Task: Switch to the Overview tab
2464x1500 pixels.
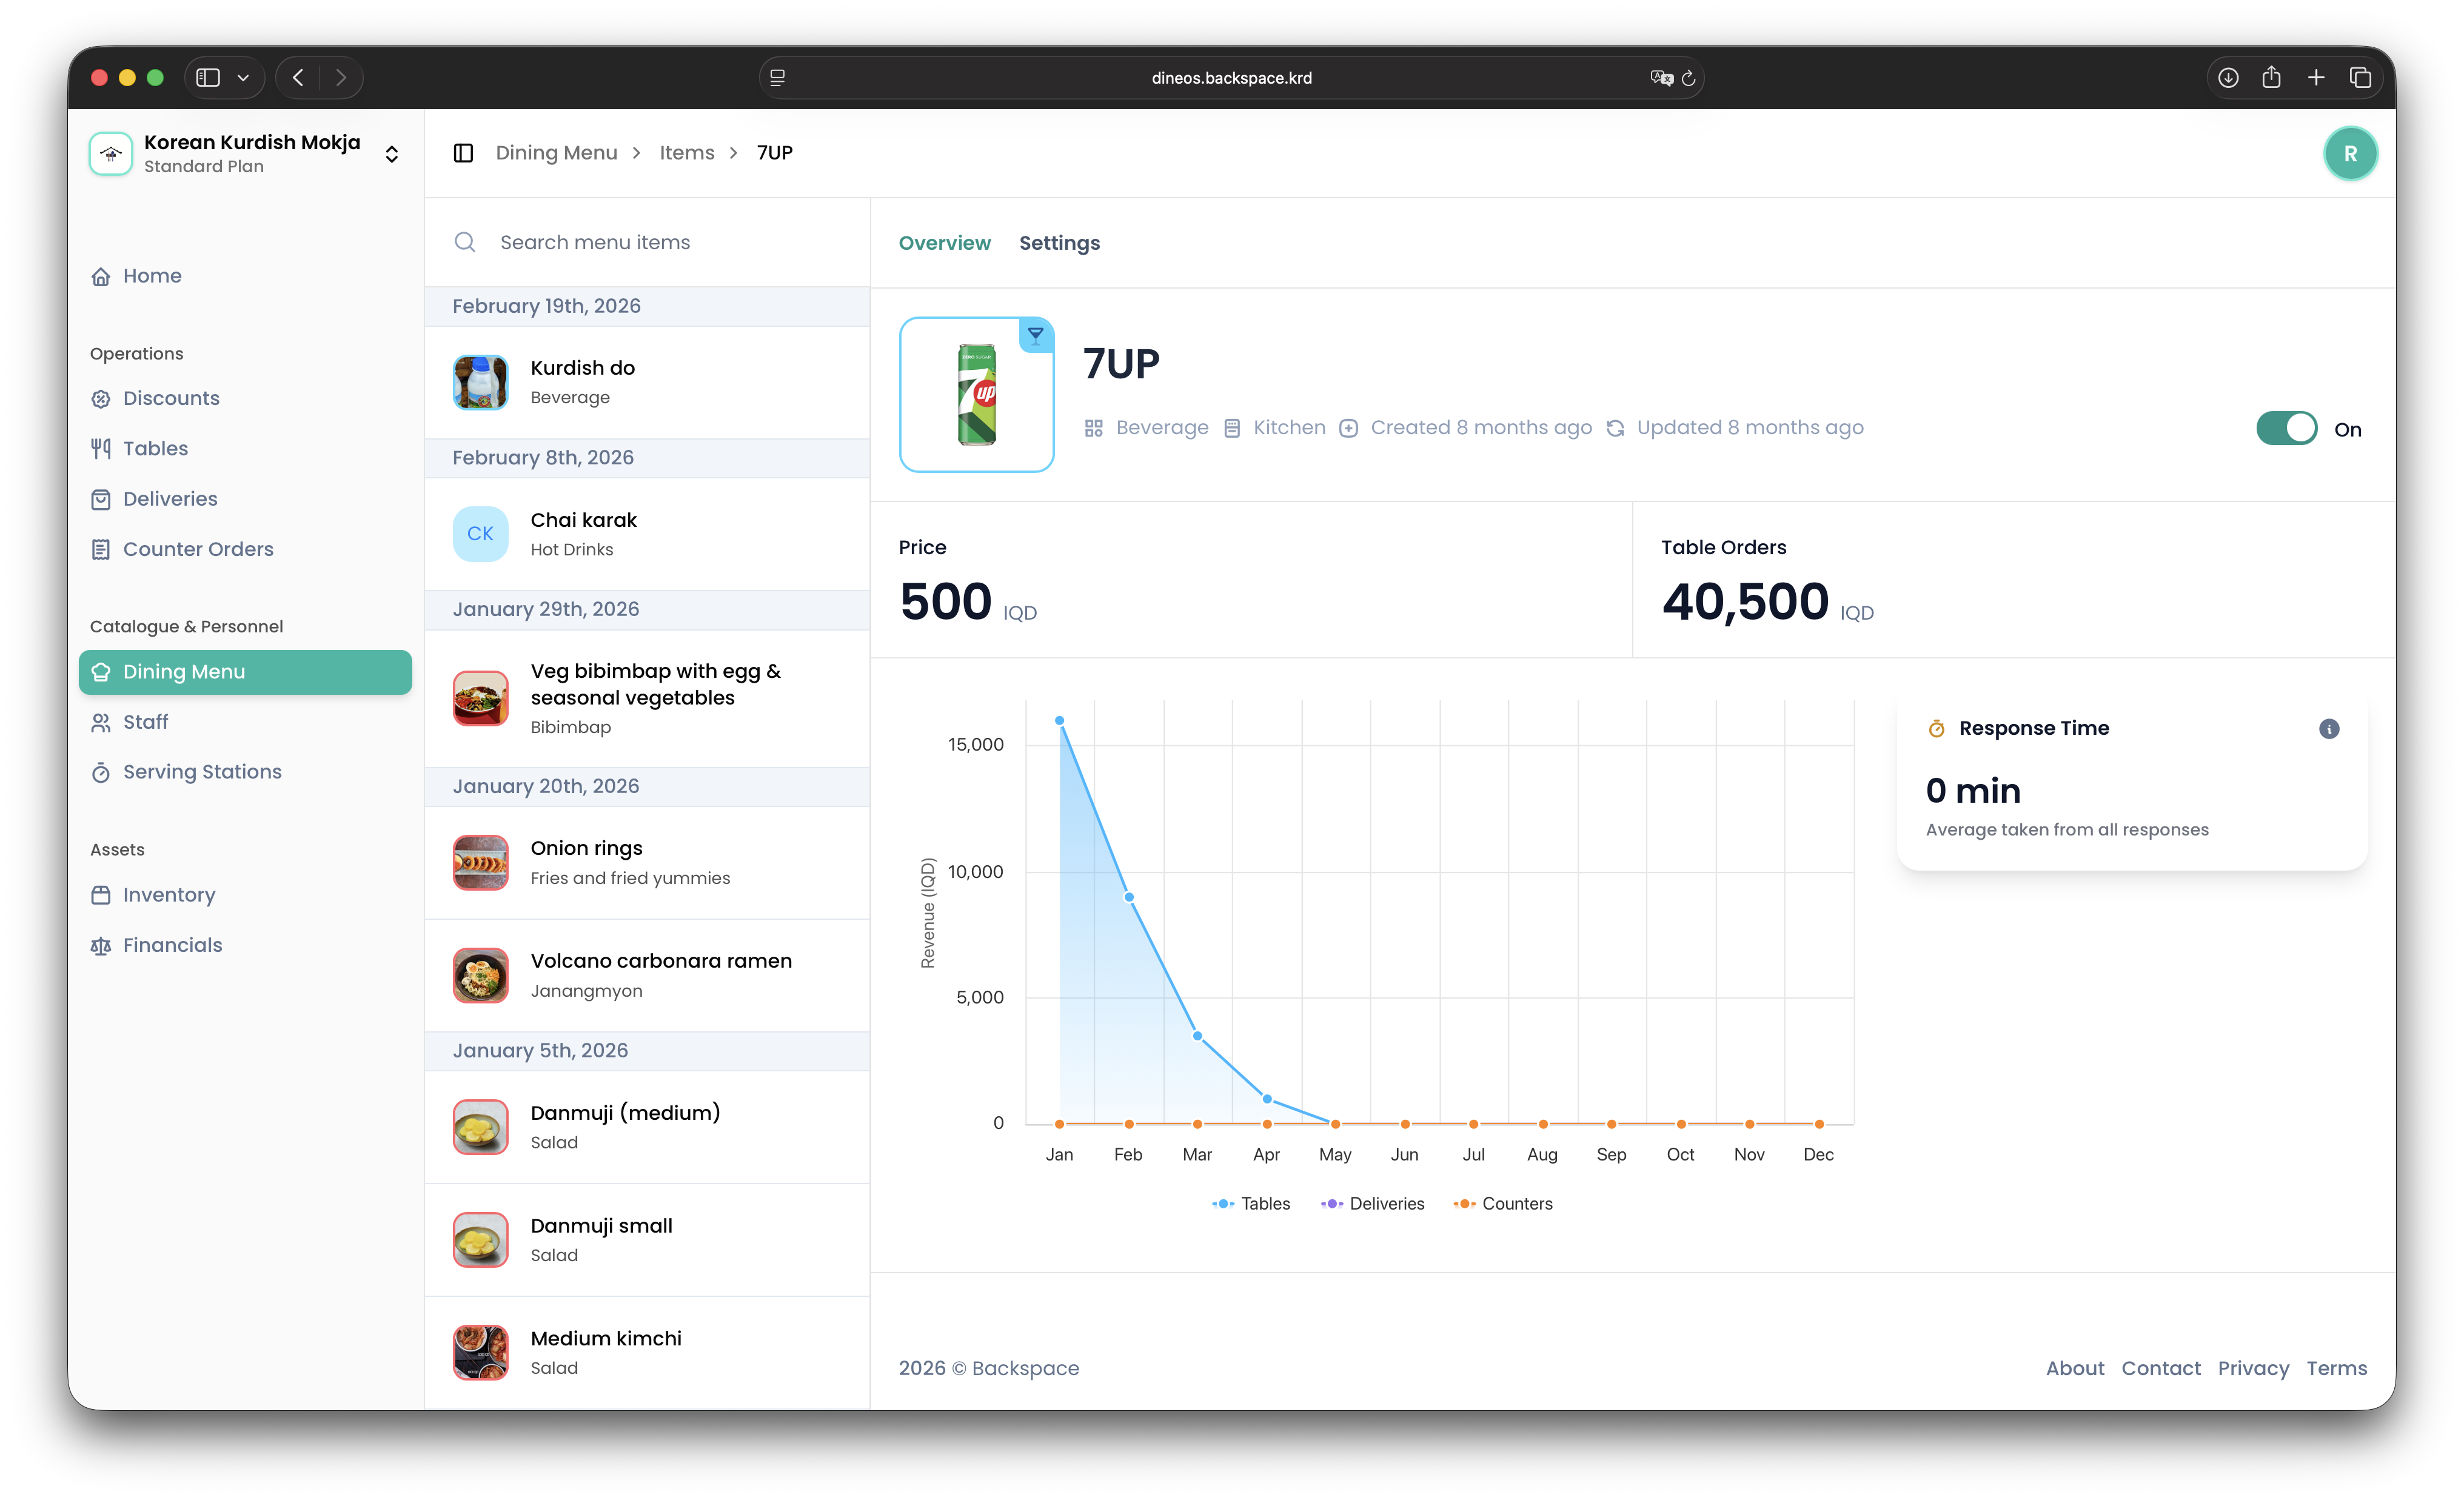Action: (x=944, y=243)
